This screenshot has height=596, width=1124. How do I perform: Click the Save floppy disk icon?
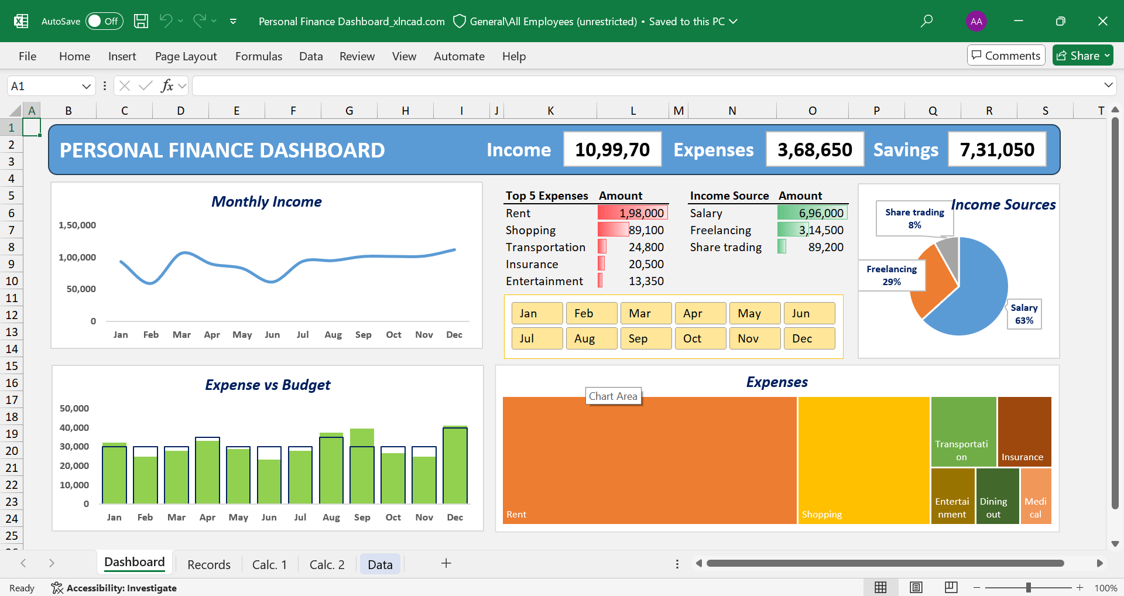pos(141,21)
